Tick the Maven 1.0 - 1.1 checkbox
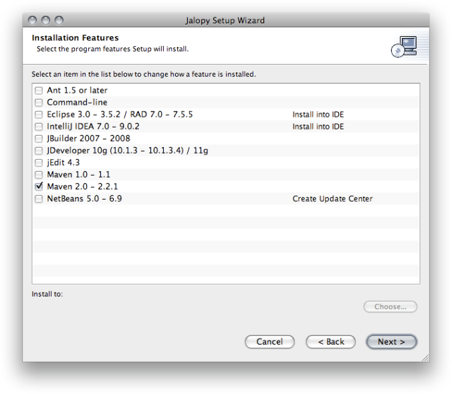452x394 pixels. pyautogui.click(x=39, y=175)
